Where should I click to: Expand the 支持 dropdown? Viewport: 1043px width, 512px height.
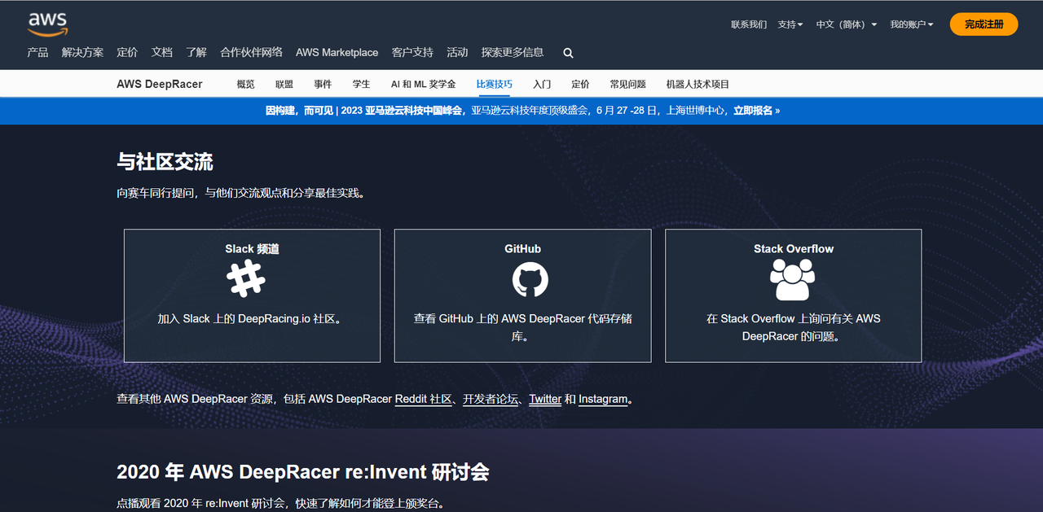pos(790,24)
